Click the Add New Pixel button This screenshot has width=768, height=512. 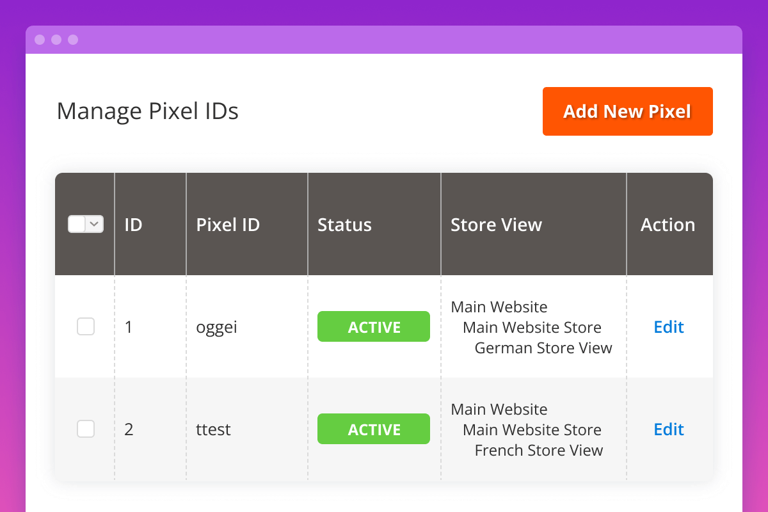coord(627,111)
